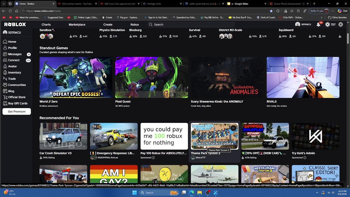Open the weather widget on the taskbar

9,192
